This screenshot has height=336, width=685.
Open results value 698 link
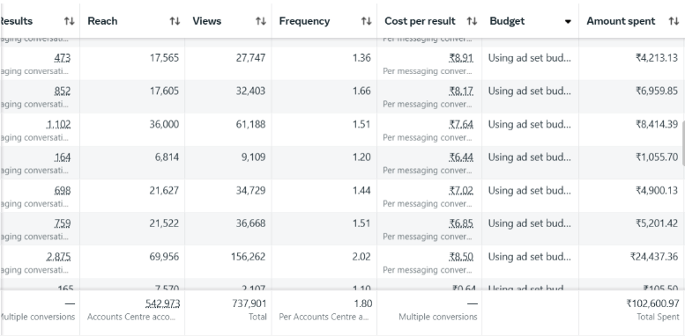tap(62, 191)
